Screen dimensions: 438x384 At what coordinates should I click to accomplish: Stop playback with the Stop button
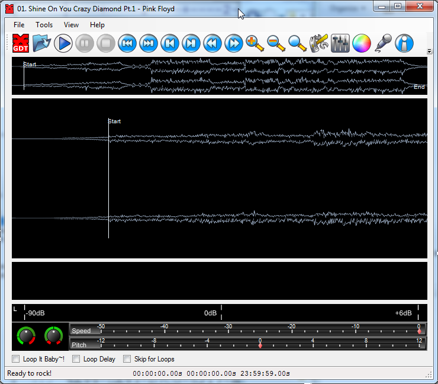(106, 43)
